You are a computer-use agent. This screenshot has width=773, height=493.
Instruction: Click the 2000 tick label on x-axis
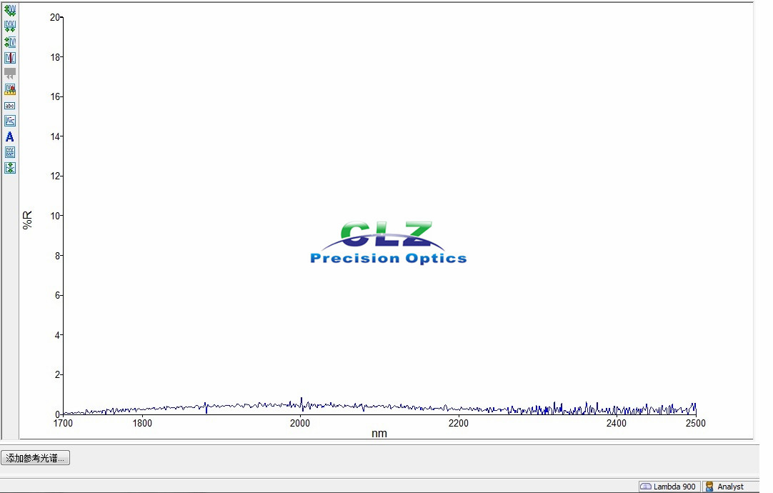click(300, 423)
